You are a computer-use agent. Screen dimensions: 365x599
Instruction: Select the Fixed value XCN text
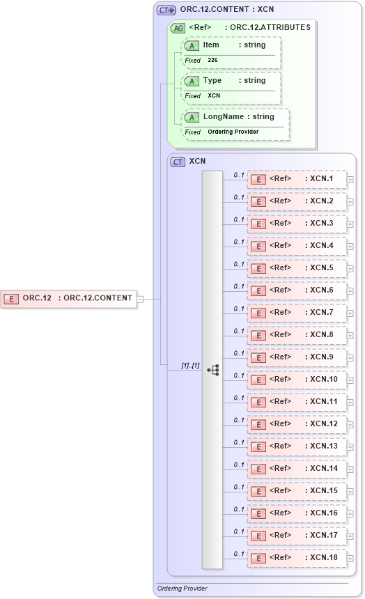(x=214, y=96)
